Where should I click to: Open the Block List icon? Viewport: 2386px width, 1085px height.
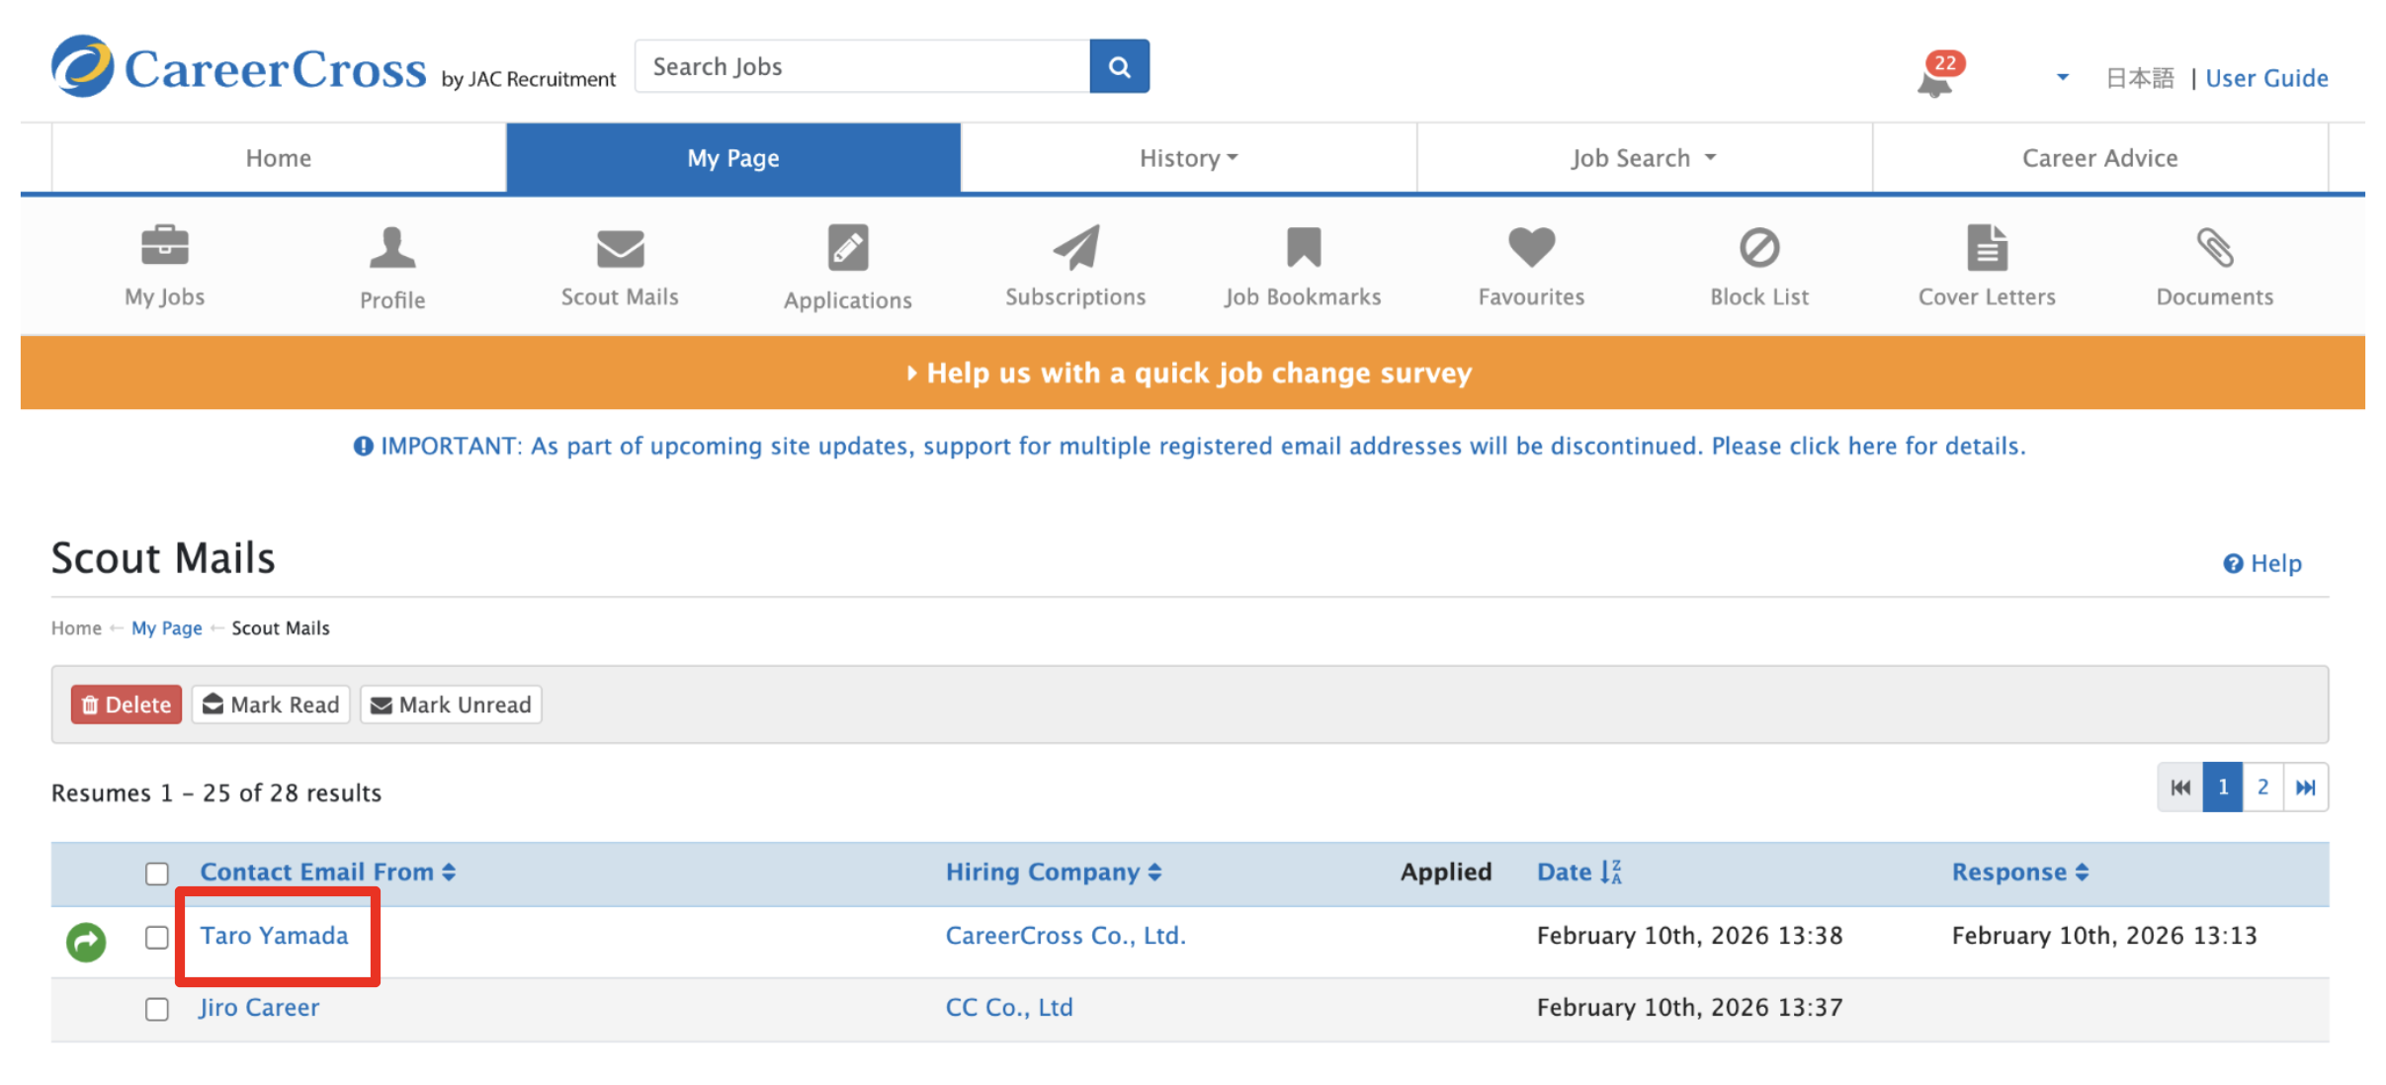click(1758, 247)
